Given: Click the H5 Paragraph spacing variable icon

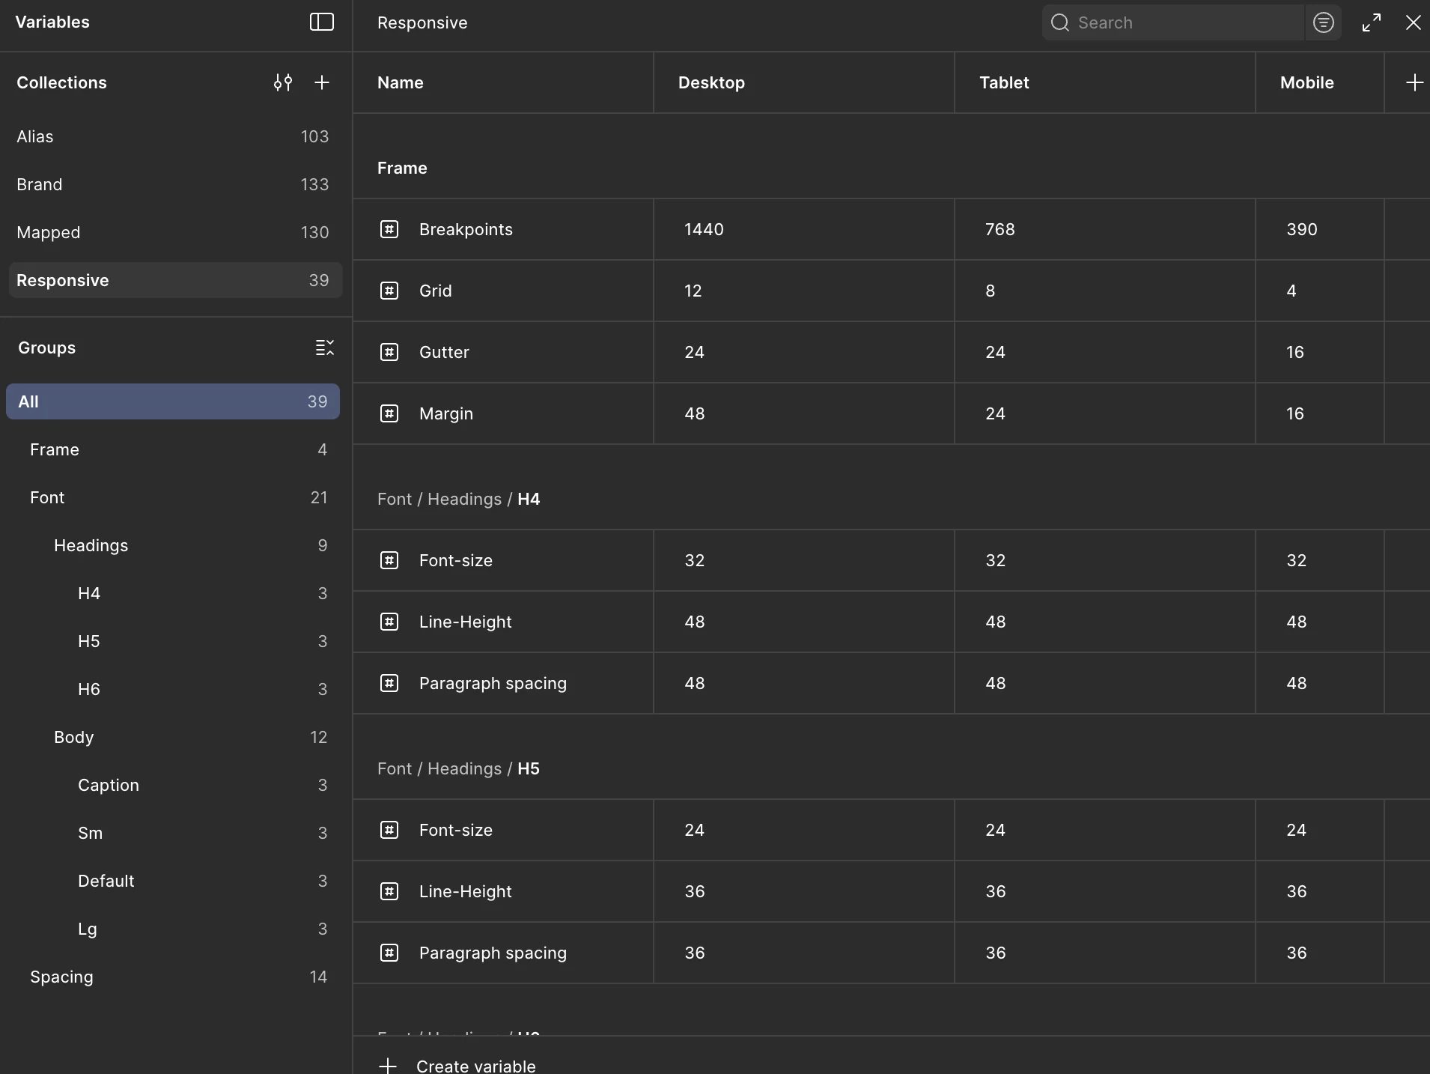Looking at the screenshot, I should (389, 953).
